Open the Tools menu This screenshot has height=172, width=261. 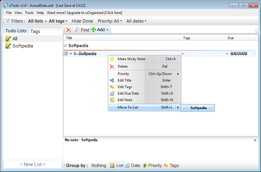click(x=29, y=13)
